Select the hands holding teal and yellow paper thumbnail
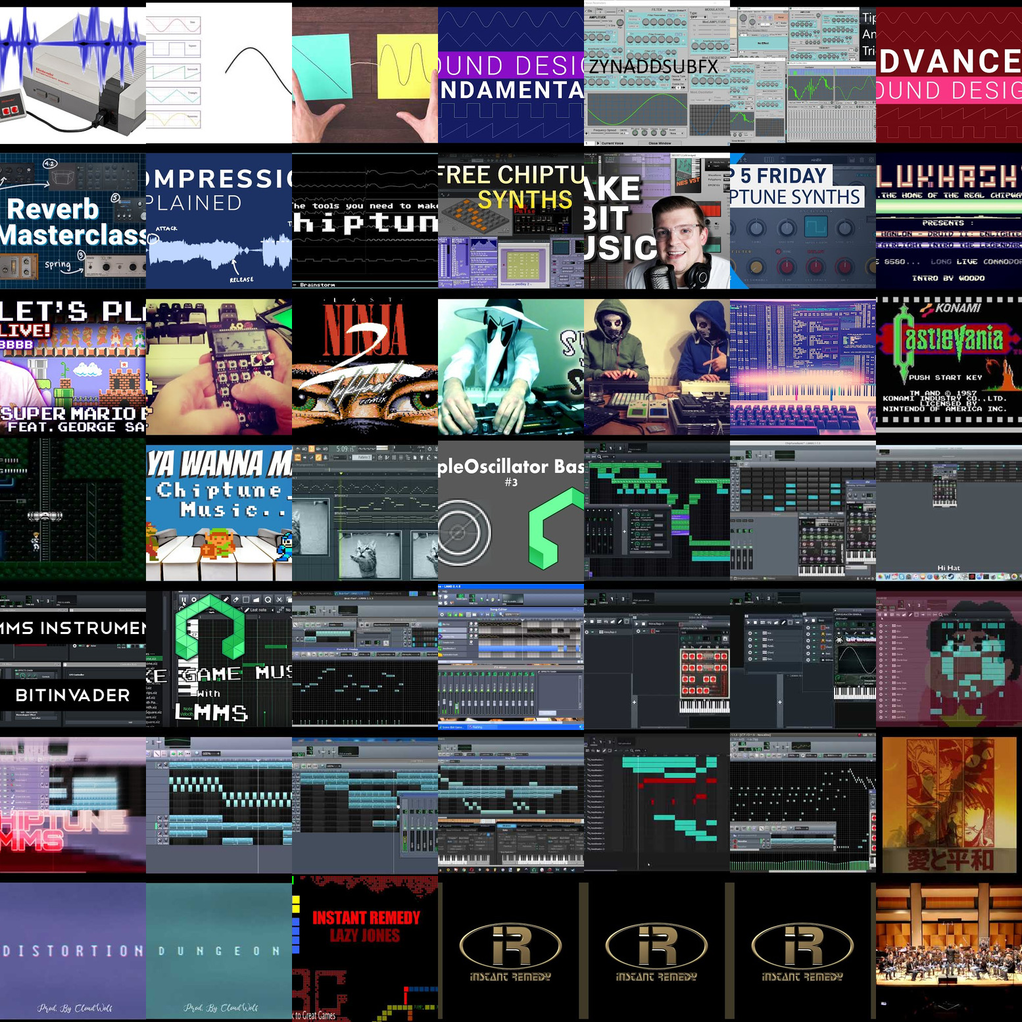This screenshot has height=1022, width=1022. coord(365,76)
